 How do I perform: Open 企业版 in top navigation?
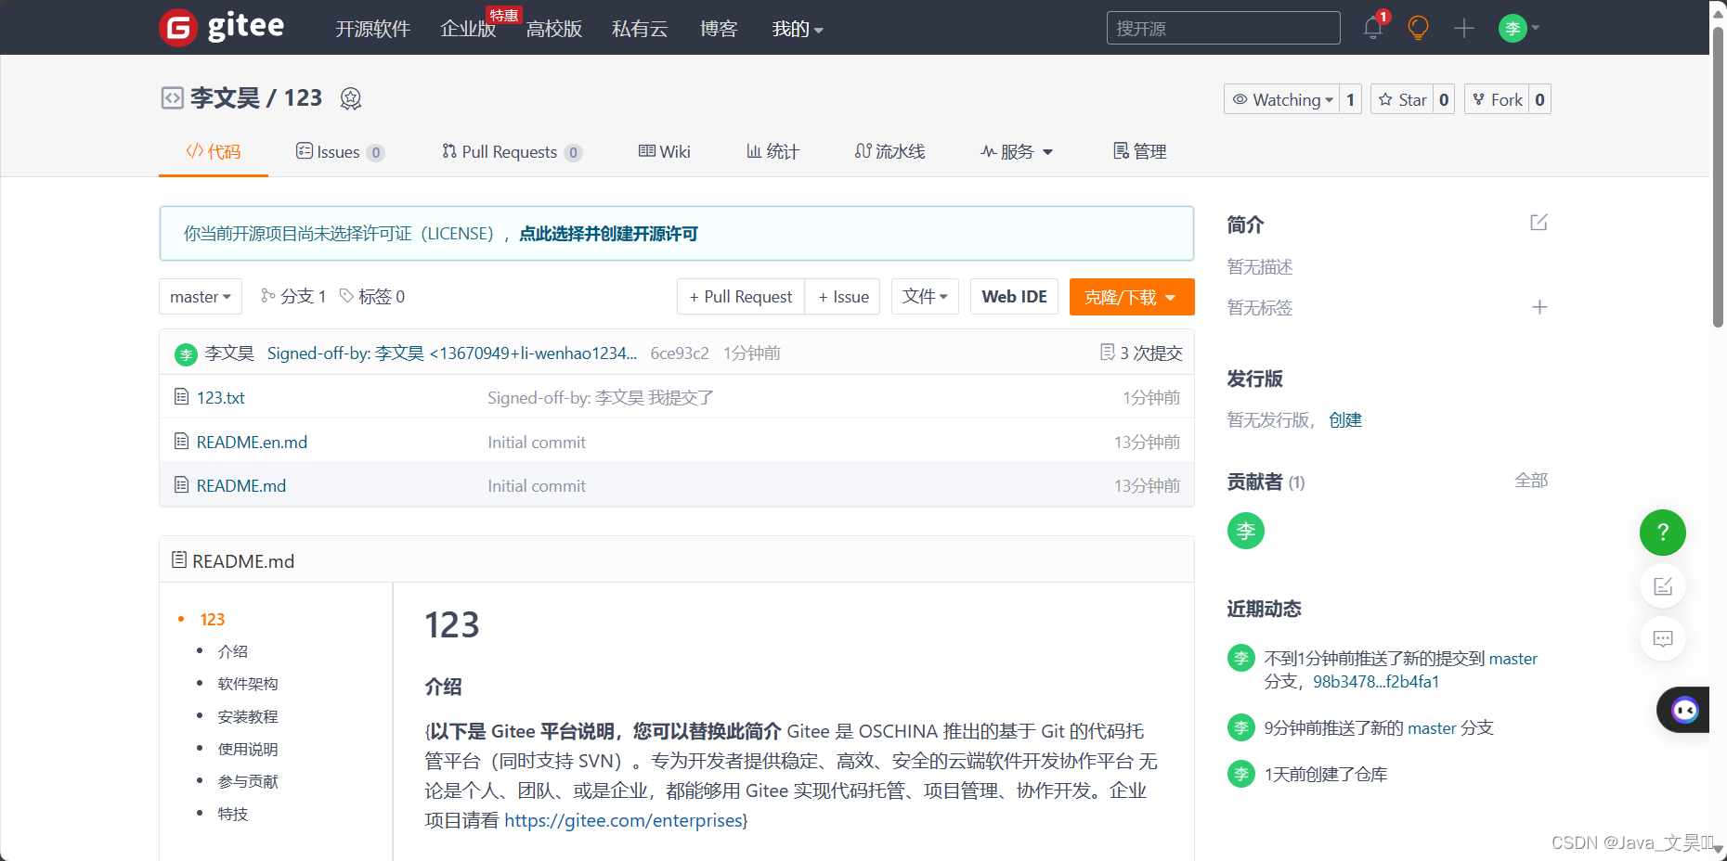[468, 29]
